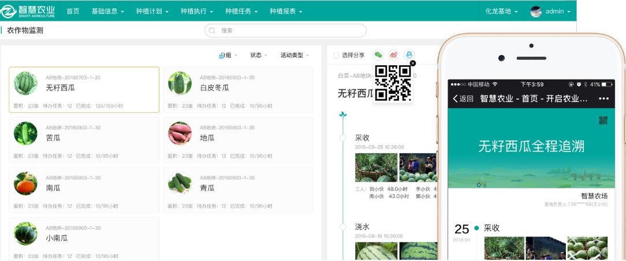The width and height of the screenshot is (626, 261).
Task: Close the QR code popup
Action: tap(412, 63)
